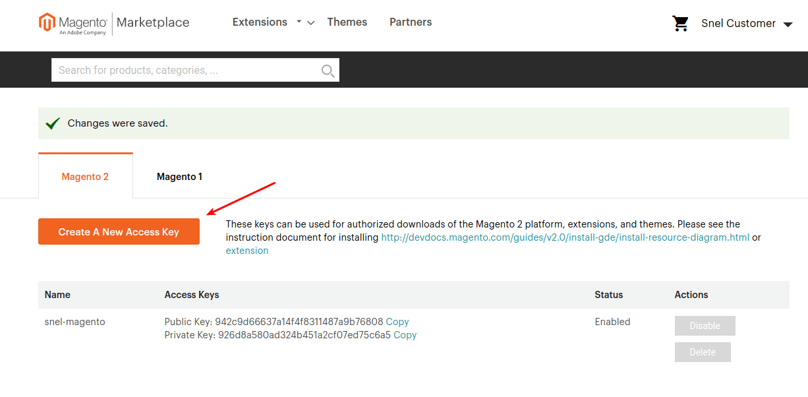This screenshot has height=397, width=808.
Task: Click Create A New Access Key
Action: pos(119,231)
